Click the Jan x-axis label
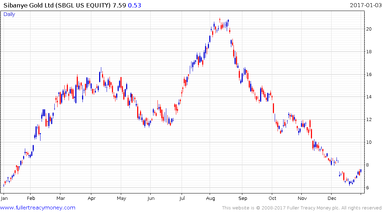 point(4,198)
